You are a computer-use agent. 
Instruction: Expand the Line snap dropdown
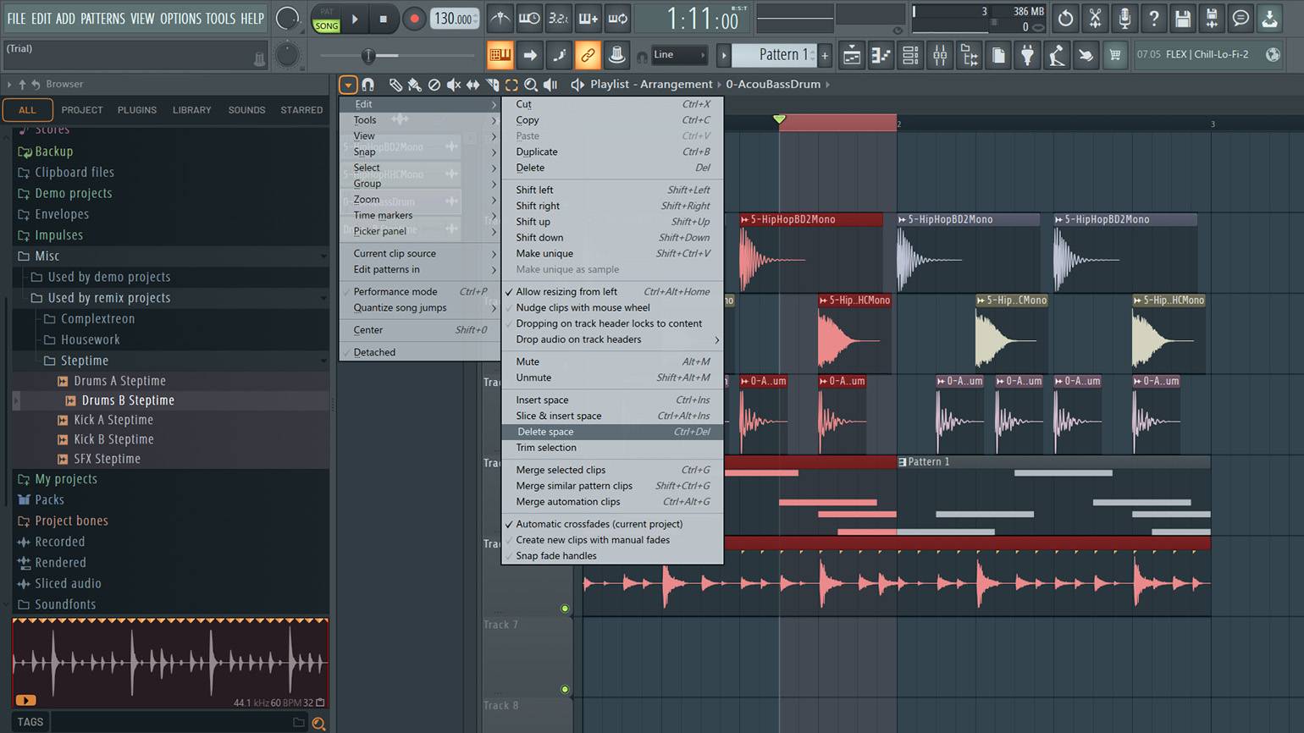[x=679, y=55]
